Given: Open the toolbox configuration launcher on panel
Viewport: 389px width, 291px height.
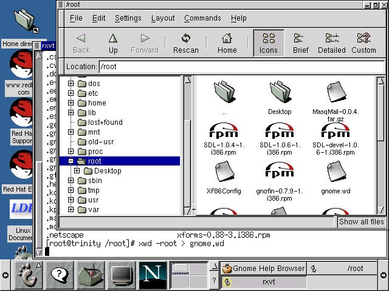Looking at the screenshot, I should (91, 275).
